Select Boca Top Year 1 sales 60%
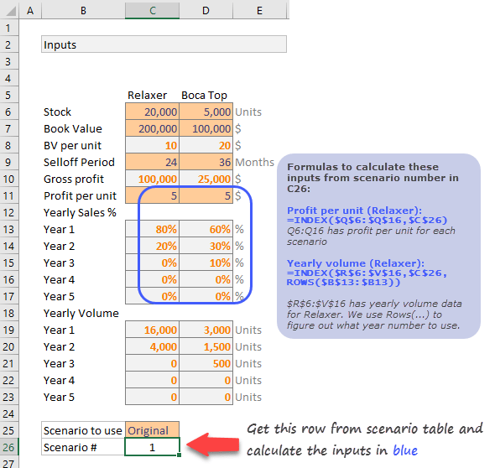The image size is (495, 468). (x=206, y=229)
